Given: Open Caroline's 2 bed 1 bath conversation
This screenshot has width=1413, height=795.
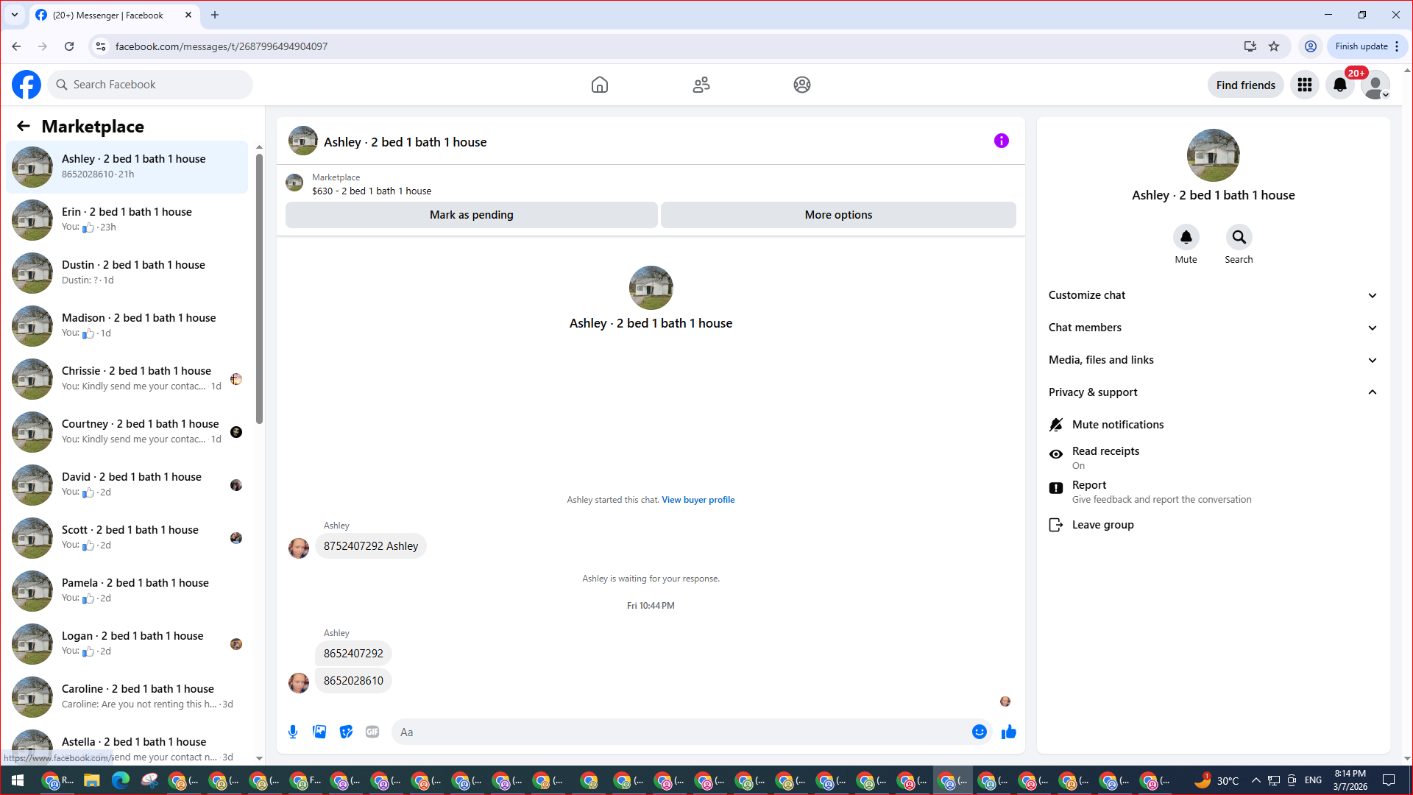Looking at the screenshot, I should (x=127, y=696).
